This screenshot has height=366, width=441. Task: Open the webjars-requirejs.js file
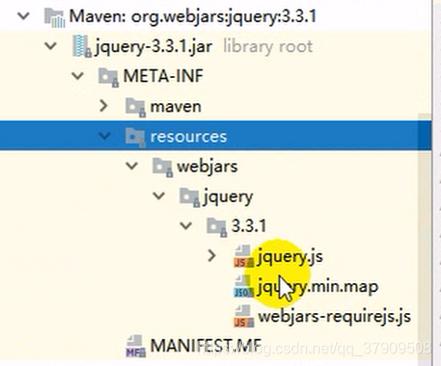click(334, 317)
